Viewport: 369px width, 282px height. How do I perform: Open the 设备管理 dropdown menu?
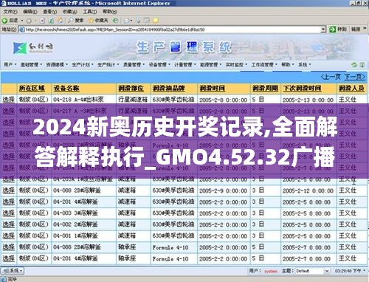point(159,65)
